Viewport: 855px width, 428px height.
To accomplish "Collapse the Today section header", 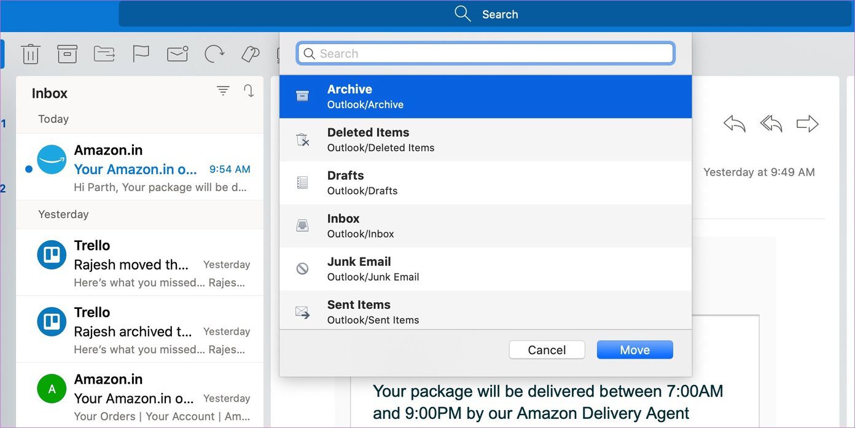I will click(53, 119).
